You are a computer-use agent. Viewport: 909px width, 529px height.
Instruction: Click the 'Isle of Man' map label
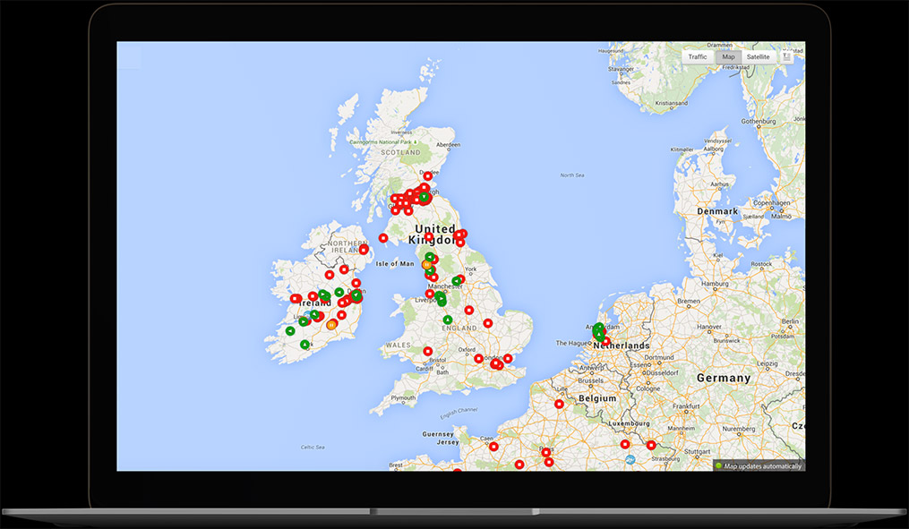pos(395,264)
